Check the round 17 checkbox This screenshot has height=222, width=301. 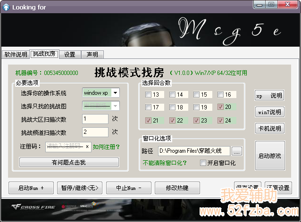click(148, 107)
